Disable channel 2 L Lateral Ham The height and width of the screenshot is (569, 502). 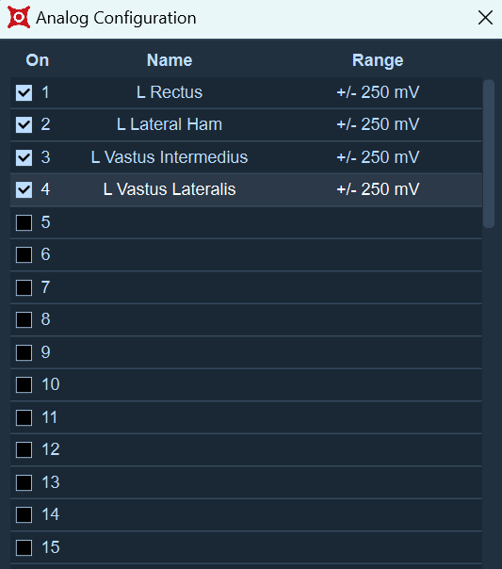tap(24, 125)
